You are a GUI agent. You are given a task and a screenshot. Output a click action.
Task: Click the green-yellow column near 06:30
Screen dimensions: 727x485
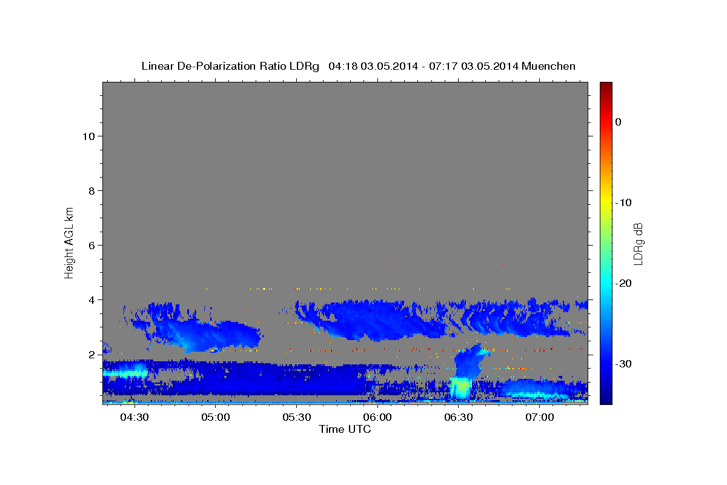(460, 388)
